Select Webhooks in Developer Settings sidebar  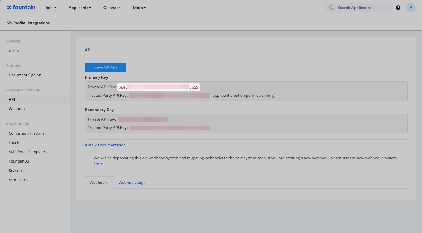18,109
